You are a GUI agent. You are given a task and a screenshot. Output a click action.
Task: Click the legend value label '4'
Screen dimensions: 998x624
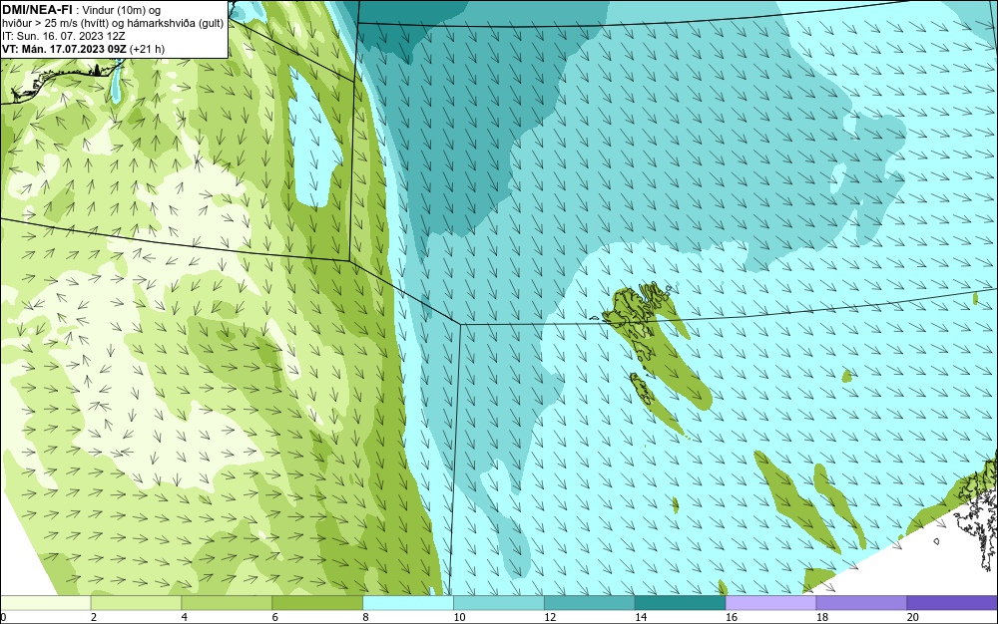pos(185,617)
